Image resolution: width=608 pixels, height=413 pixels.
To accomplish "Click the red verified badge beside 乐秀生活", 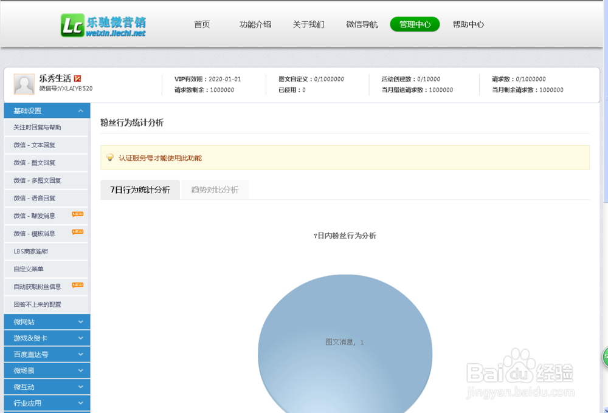I will click(78, 78).
